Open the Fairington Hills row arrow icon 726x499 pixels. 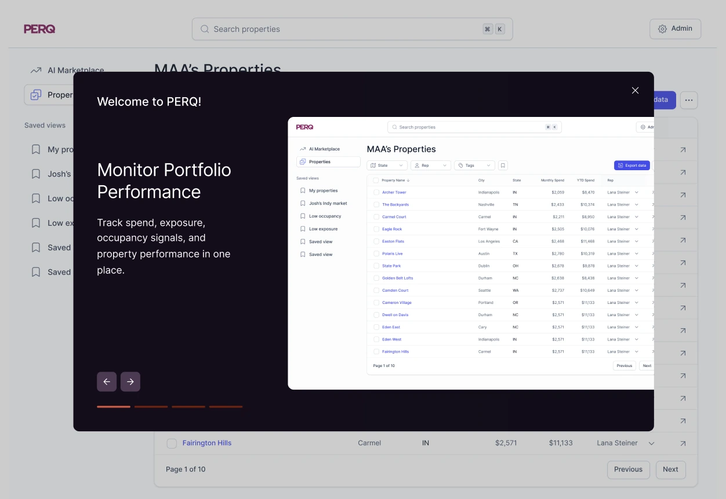coord(683,443)
